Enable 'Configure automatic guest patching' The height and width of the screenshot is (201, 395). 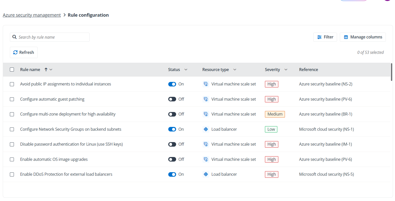172,99
